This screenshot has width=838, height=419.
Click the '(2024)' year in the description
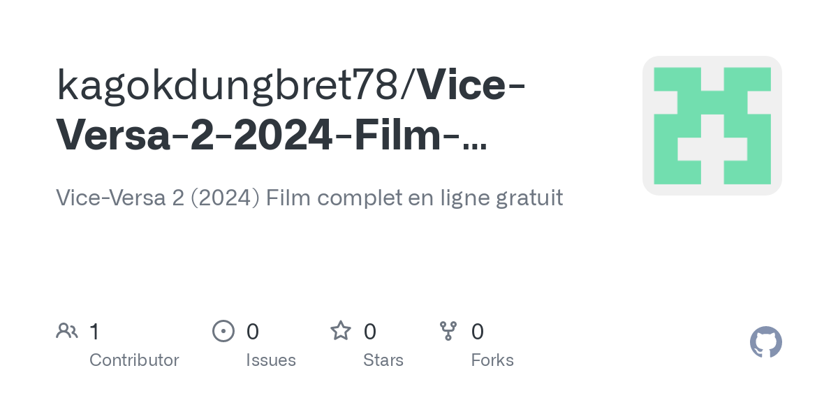pyautogui.click(x=225, y=198)
